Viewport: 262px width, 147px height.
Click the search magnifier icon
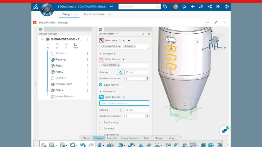tap(157, 7)
